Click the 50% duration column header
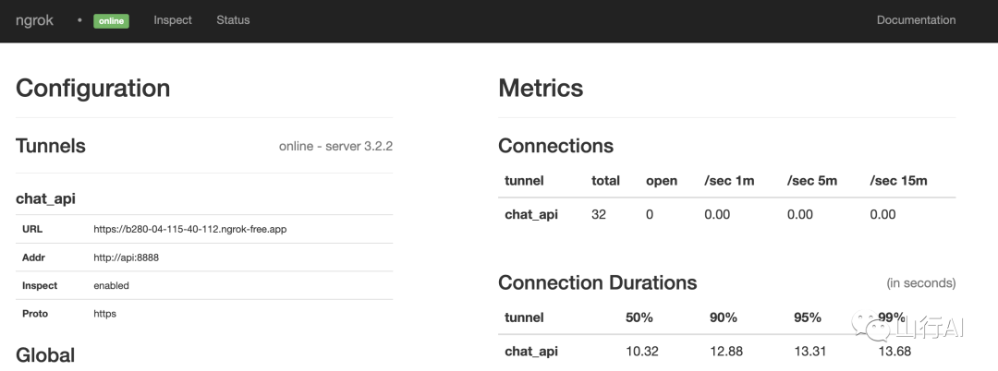The height and width of the screenshot is (371, 998). tap(639, 317)
